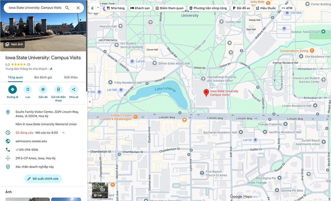Select First Baptist Church of Ames marker
Viewport: 331px width, 201px height.
(202, 173)
